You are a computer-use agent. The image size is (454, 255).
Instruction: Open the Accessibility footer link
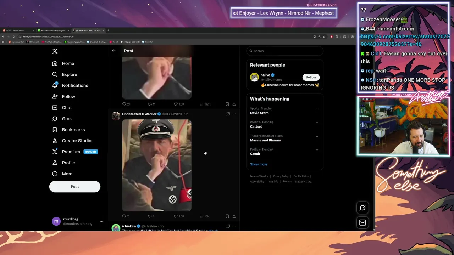(257, 182)
